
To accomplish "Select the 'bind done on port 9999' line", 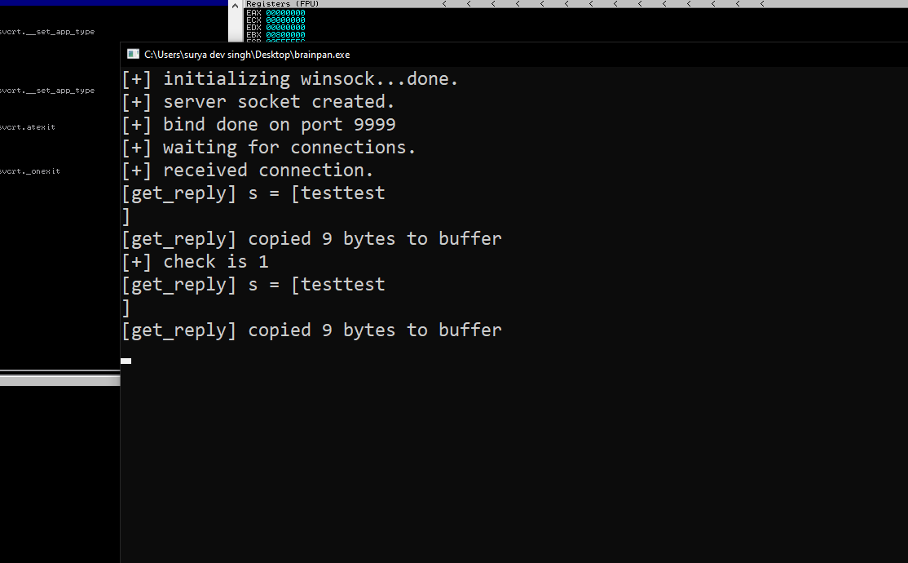I will coord(258,124).
